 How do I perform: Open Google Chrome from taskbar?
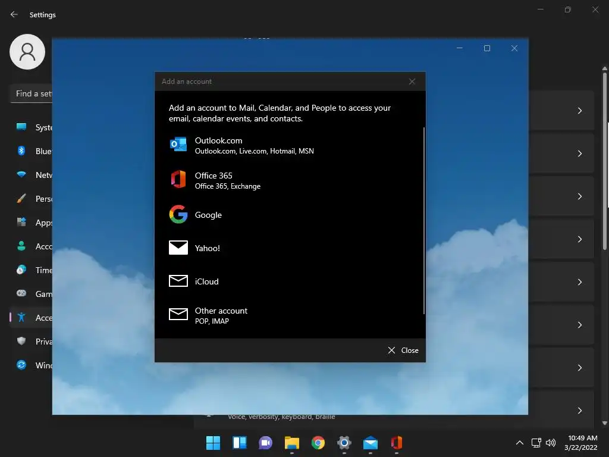tap(318, 443)
